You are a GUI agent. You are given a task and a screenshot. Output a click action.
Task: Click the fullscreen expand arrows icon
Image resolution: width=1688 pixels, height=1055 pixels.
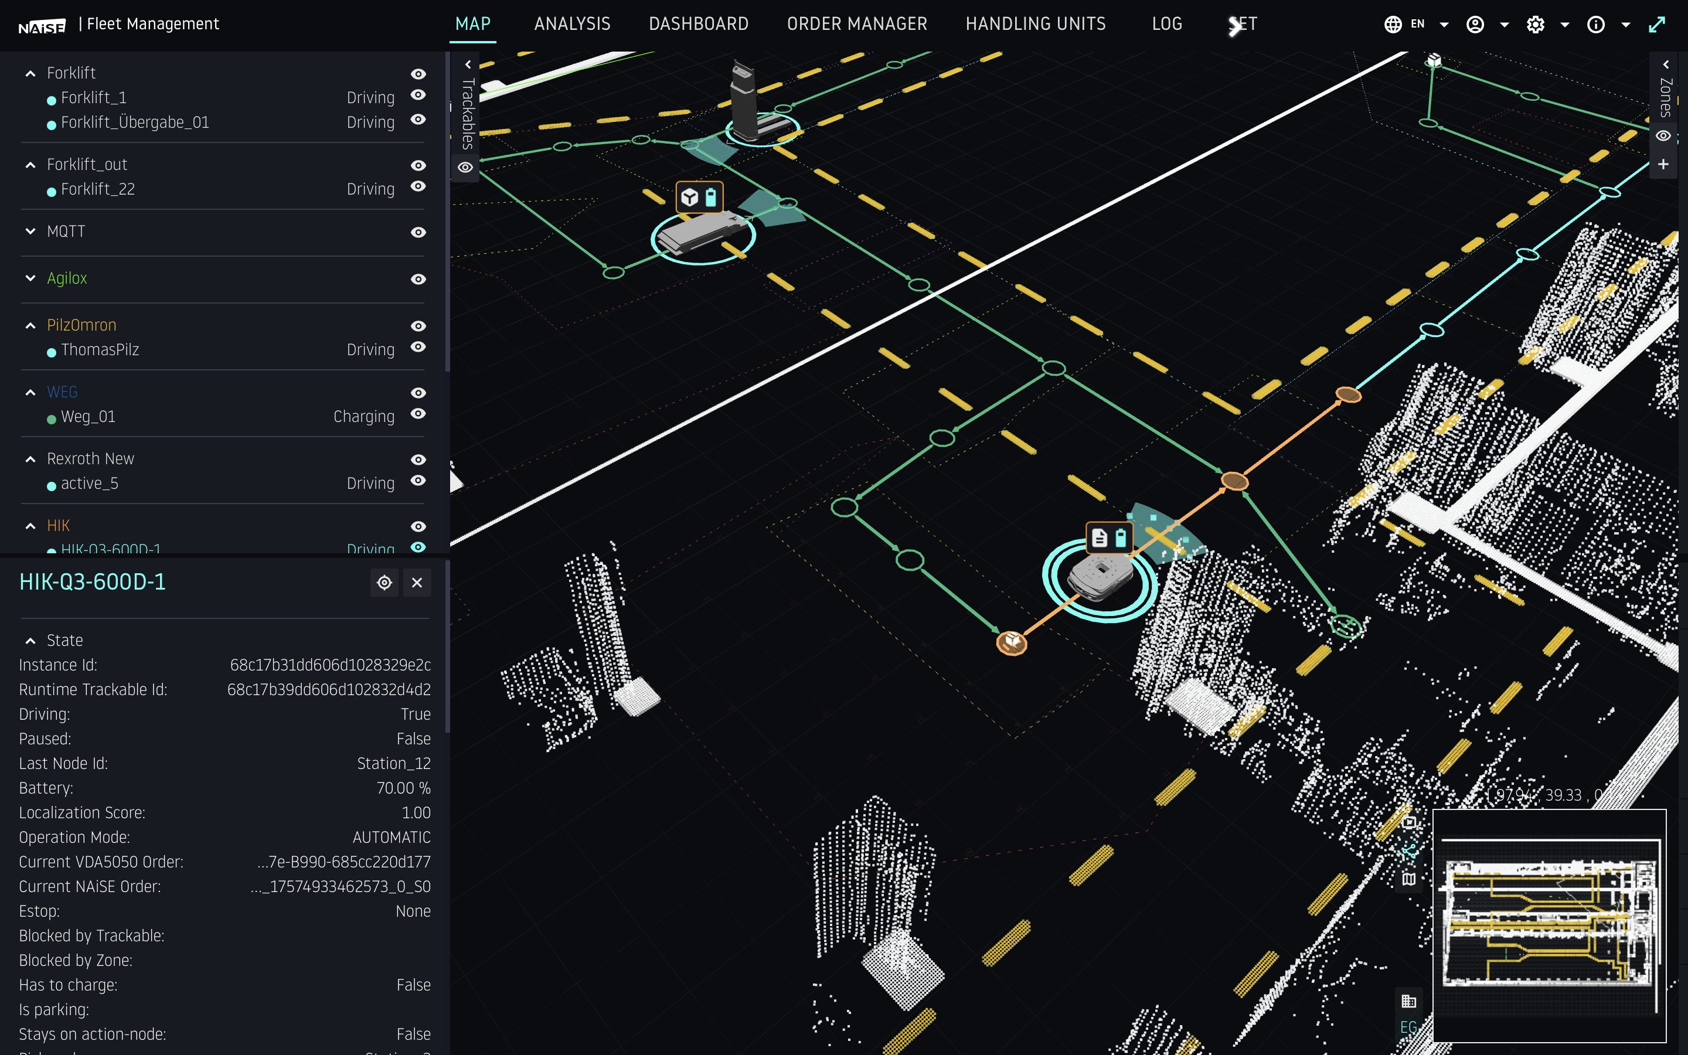coord(1656,25)
